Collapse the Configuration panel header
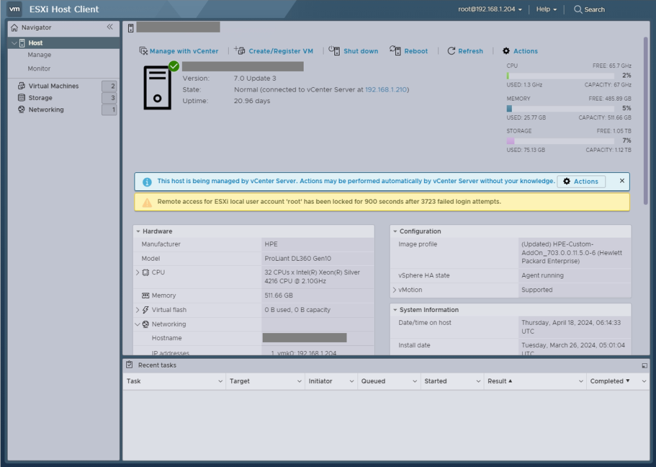656x467 pixels. point(395,231)
